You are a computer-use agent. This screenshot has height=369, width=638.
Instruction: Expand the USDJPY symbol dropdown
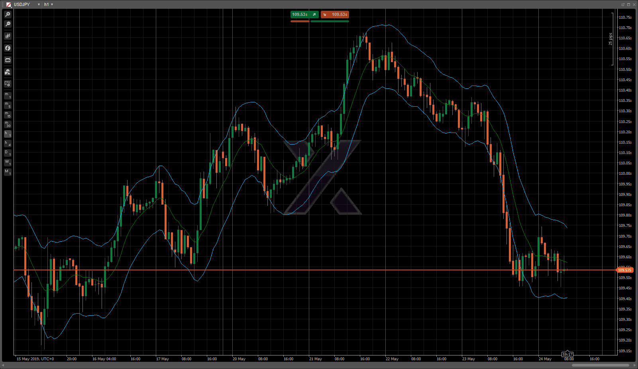click(39, 4)
